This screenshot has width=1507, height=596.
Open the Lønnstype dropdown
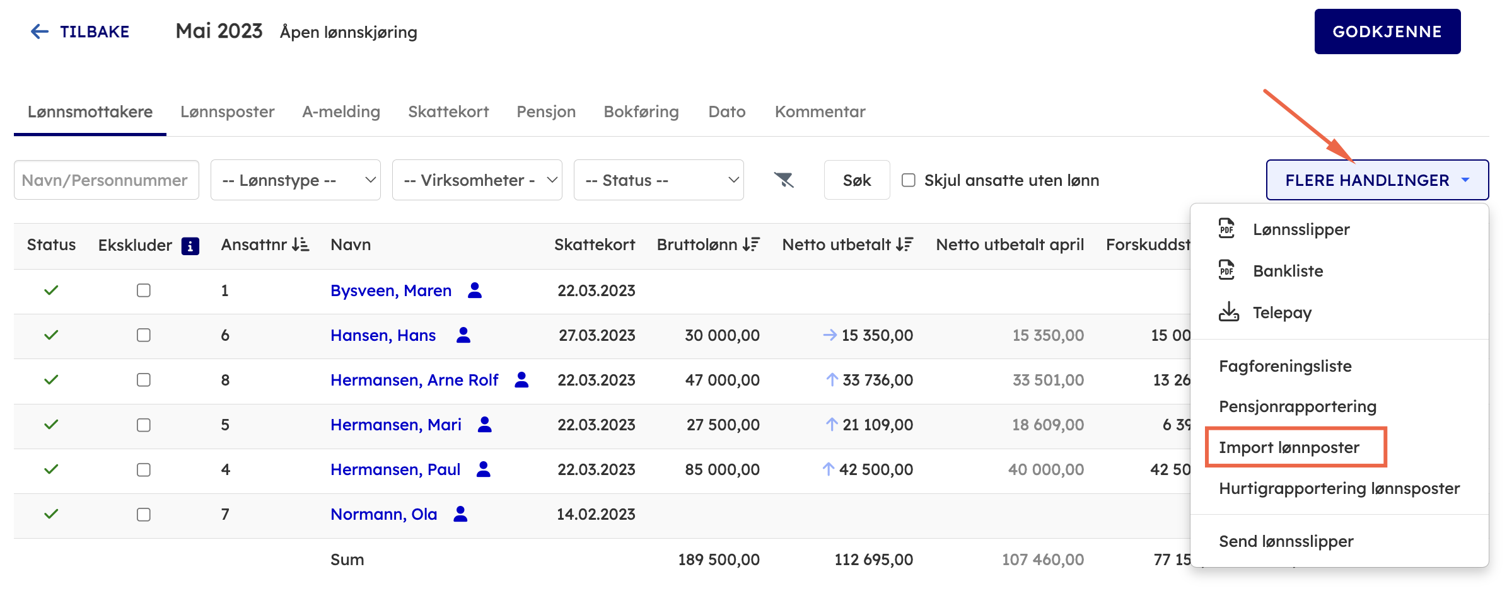coord(295,180)
